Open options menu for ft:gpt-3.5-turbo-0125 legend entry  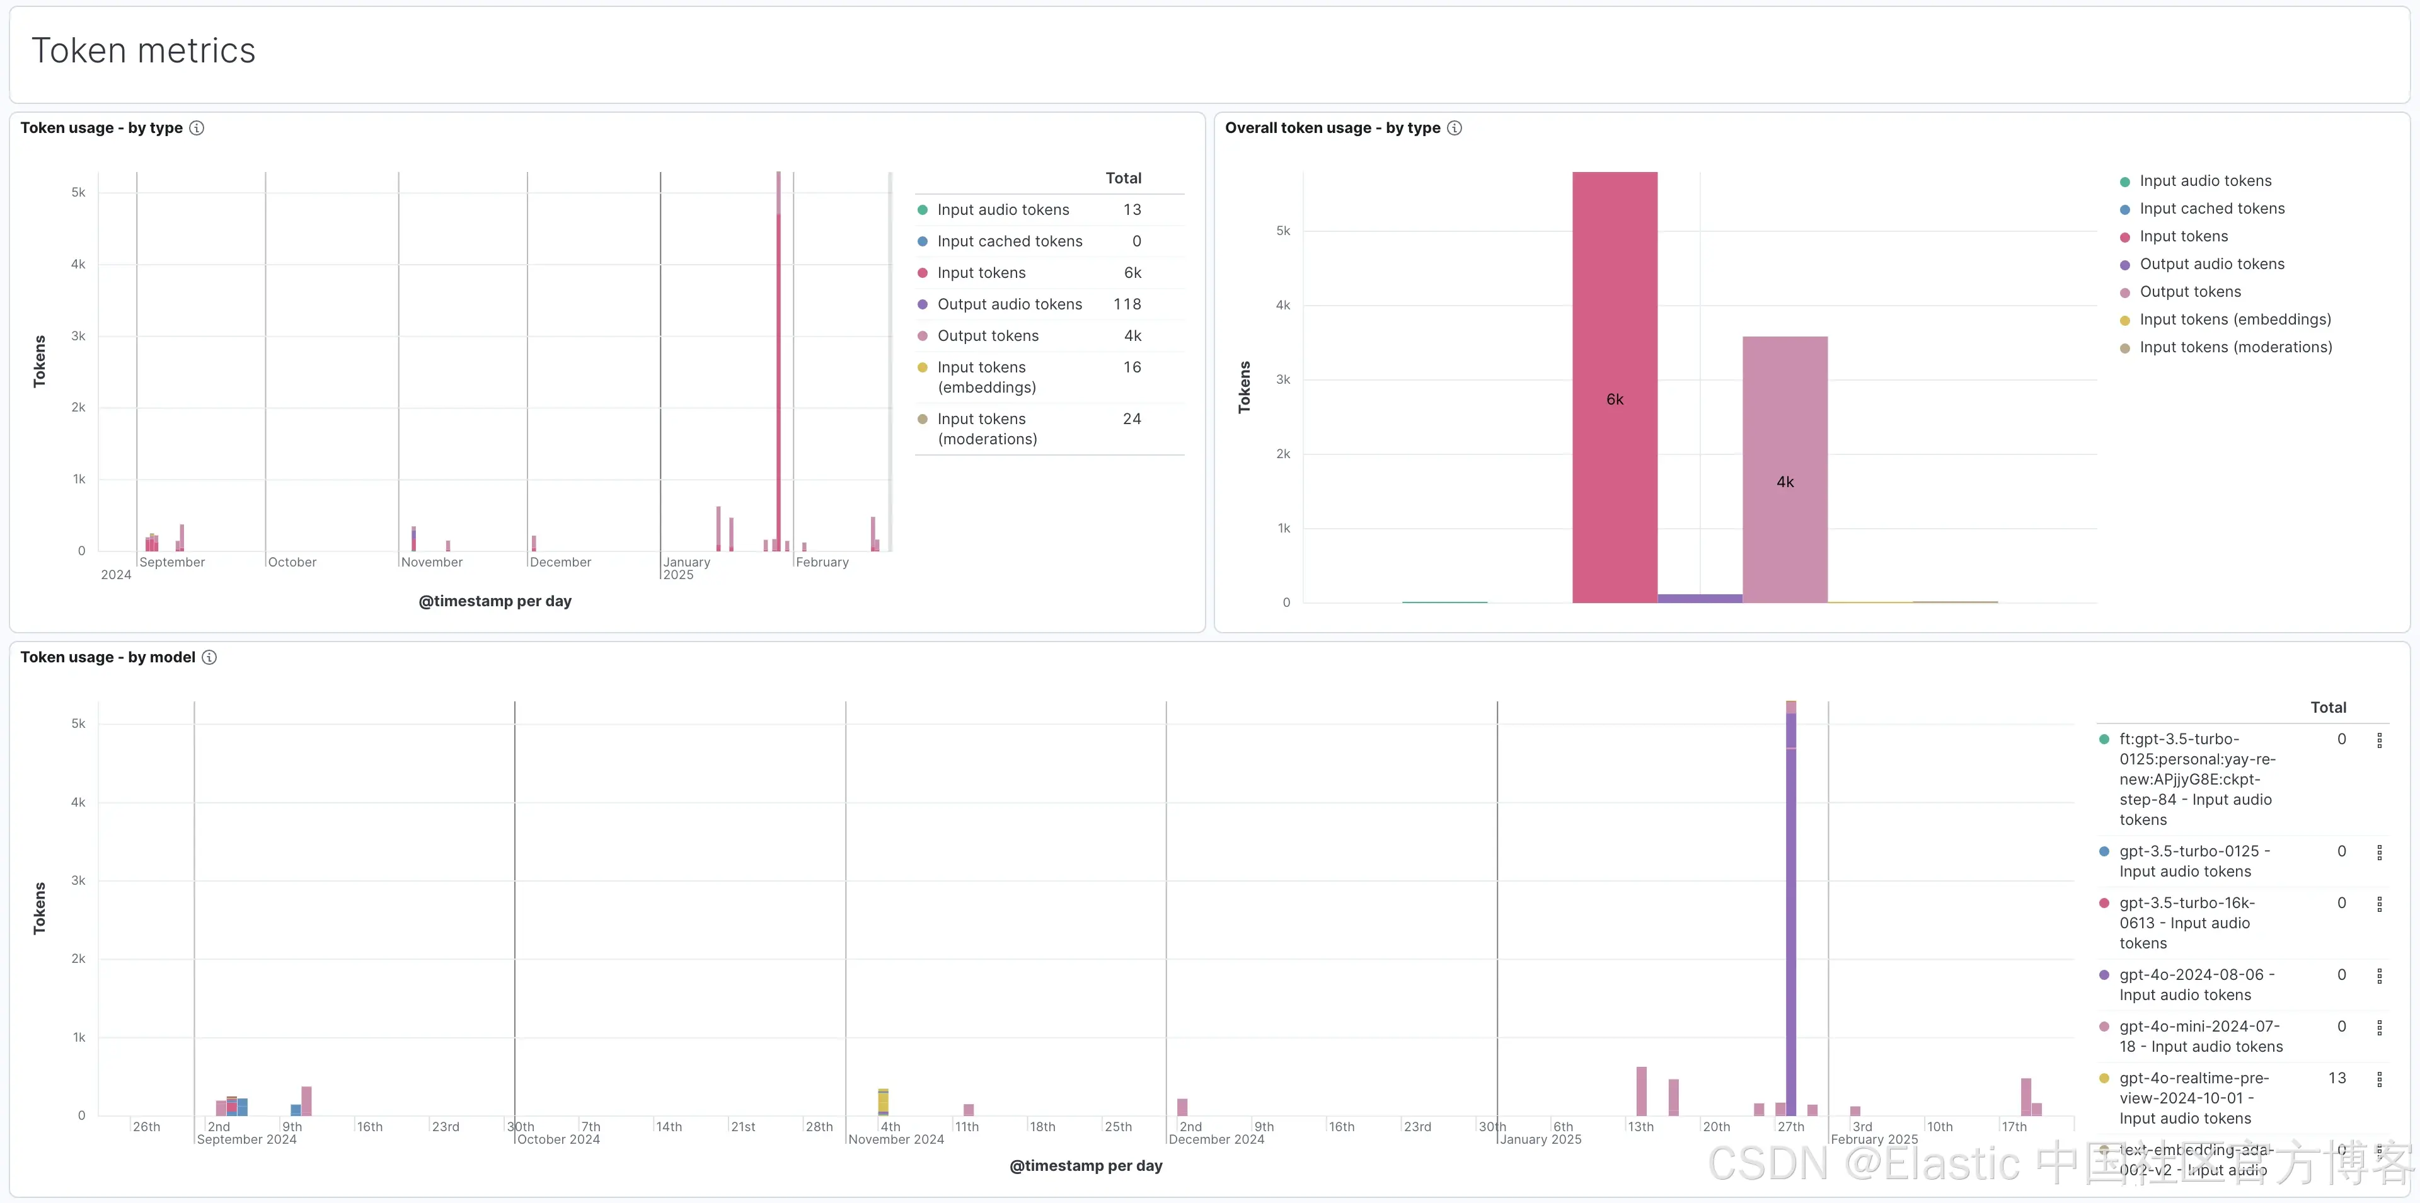2380,740
